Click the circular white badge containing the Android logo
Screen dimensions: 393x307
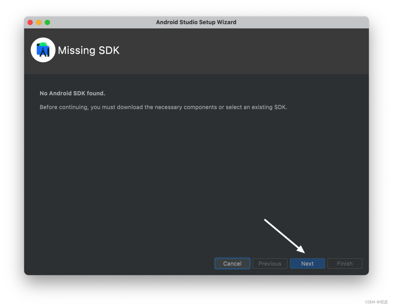pos(43,49)
